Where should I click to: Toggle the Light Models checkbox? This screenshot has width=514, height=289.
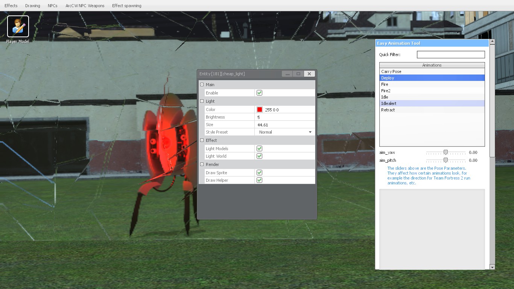259,149
